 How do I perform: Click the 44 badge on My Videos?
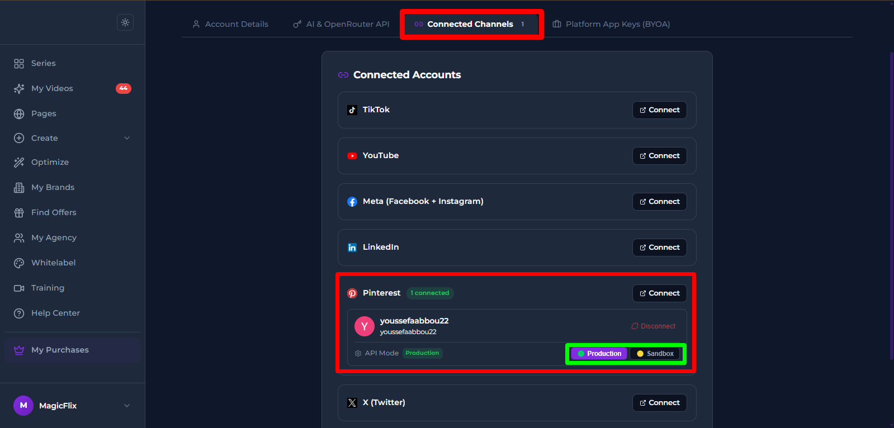[x=124, y=88]
